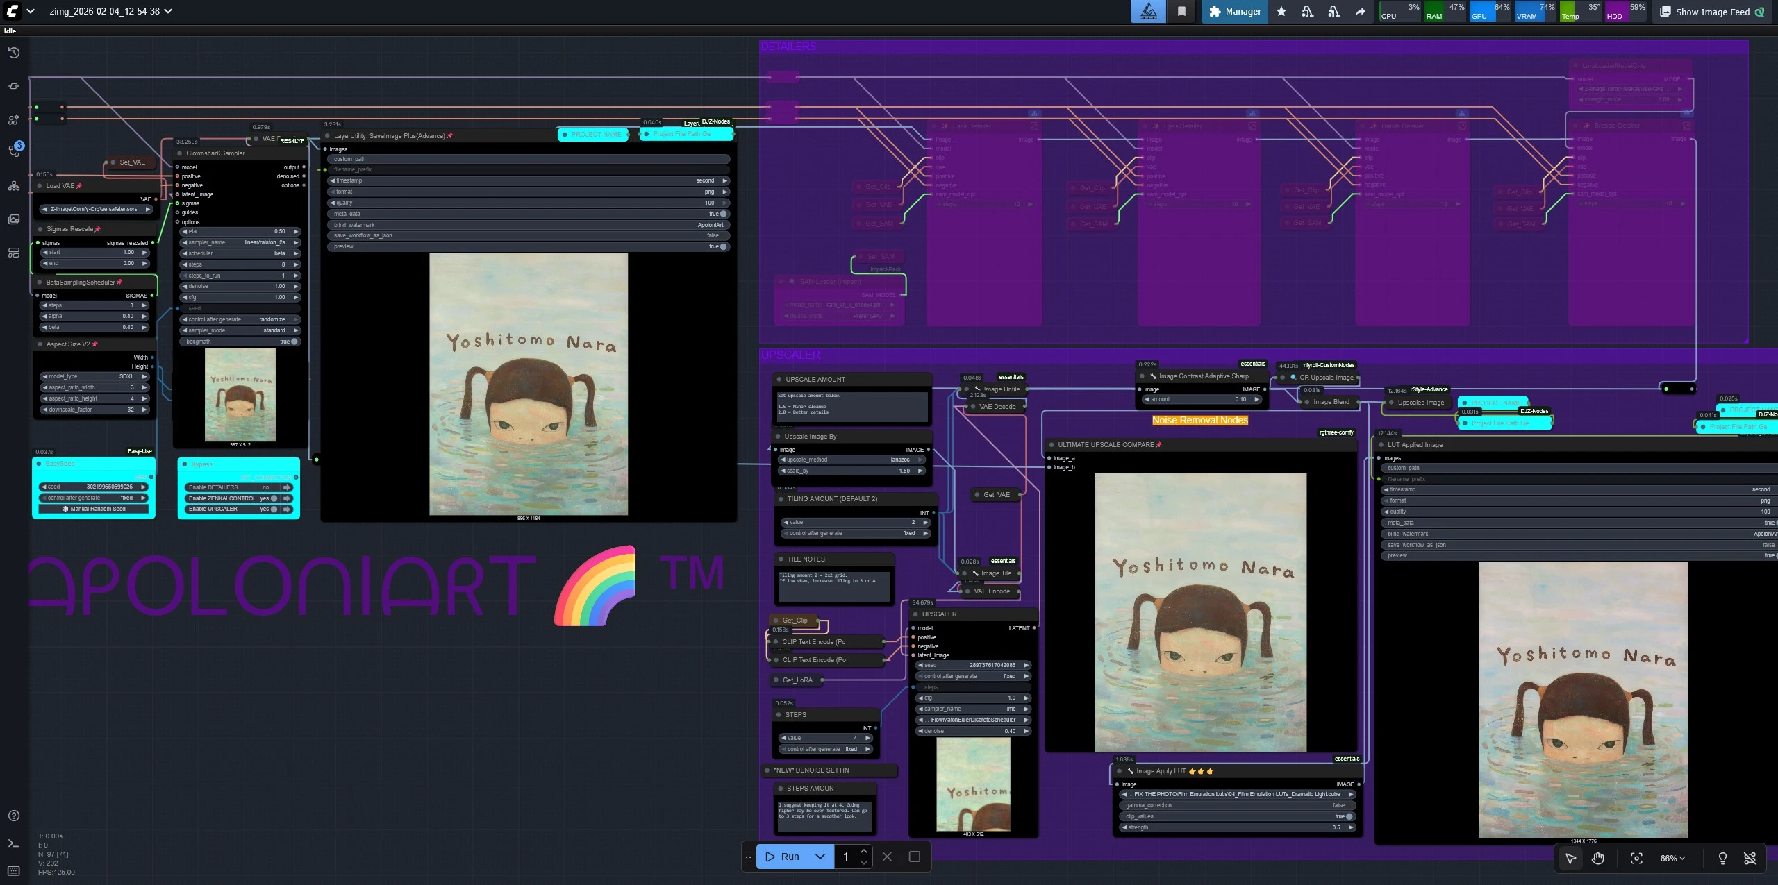1778x885 pixels.
Task: Open the media assets sidebar icon
Action: tap(14, 219)
